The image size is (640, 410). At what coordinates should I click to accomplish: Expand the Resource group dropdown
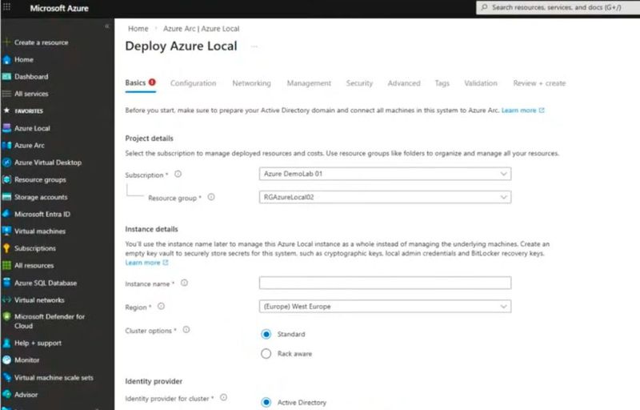[385, 197]
